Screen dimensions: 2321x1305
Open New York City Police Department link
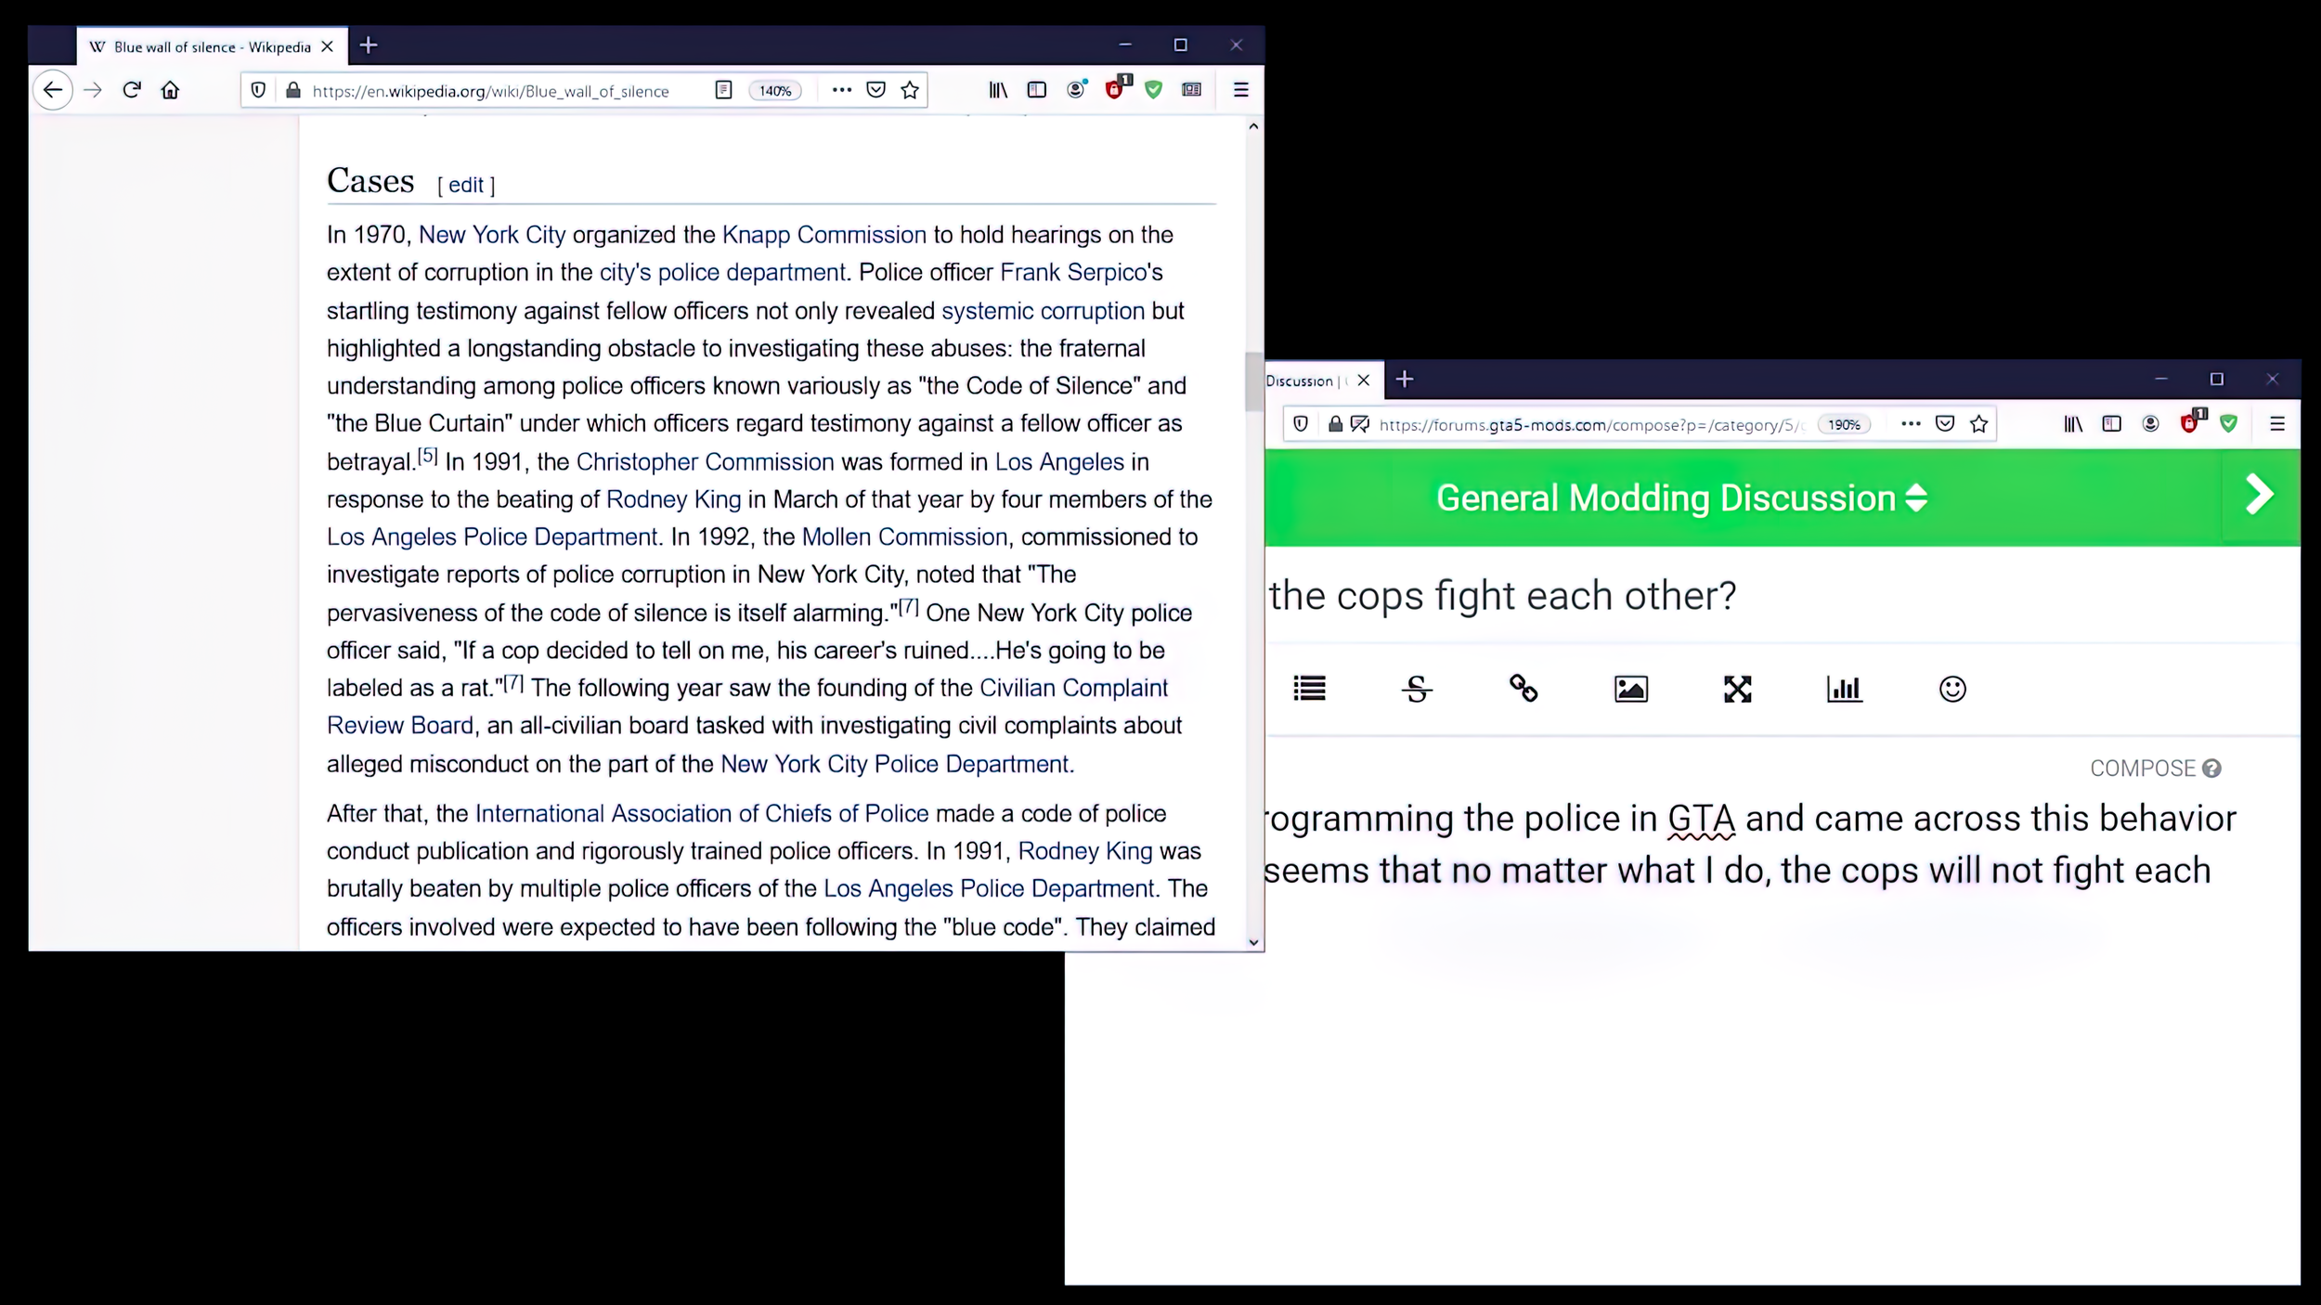895,764
